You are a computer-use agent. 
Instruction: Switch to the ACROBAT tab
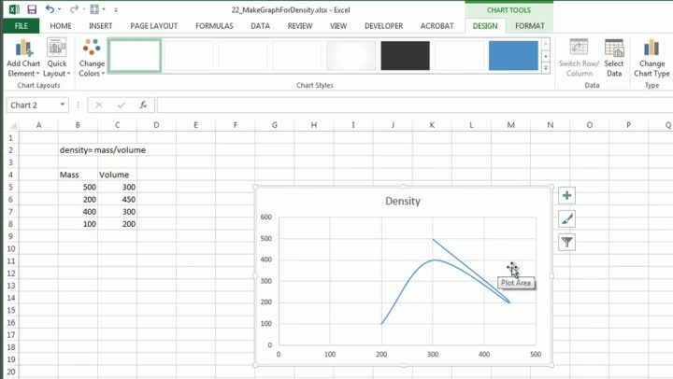pyautogui.click(x=437, y=26)
